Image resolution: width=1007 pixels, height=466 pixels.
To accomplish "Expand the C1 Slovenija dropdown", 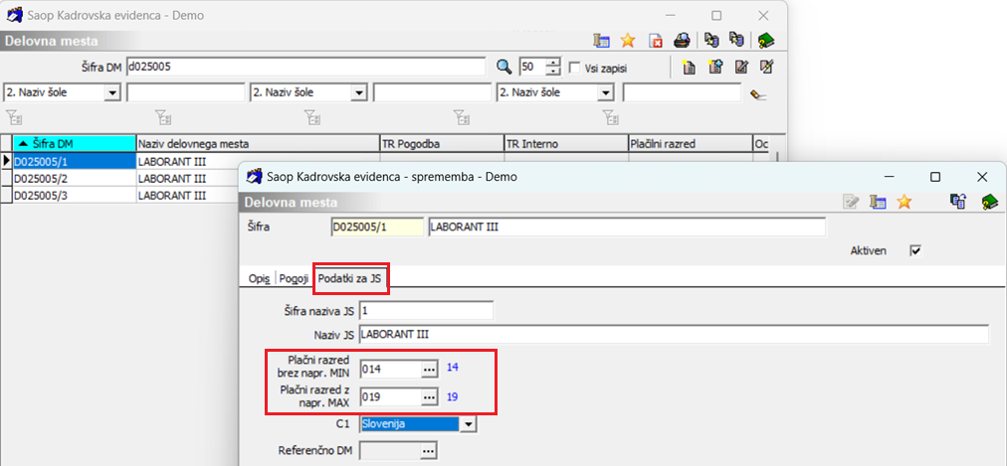I will click(x=469, y=423).
